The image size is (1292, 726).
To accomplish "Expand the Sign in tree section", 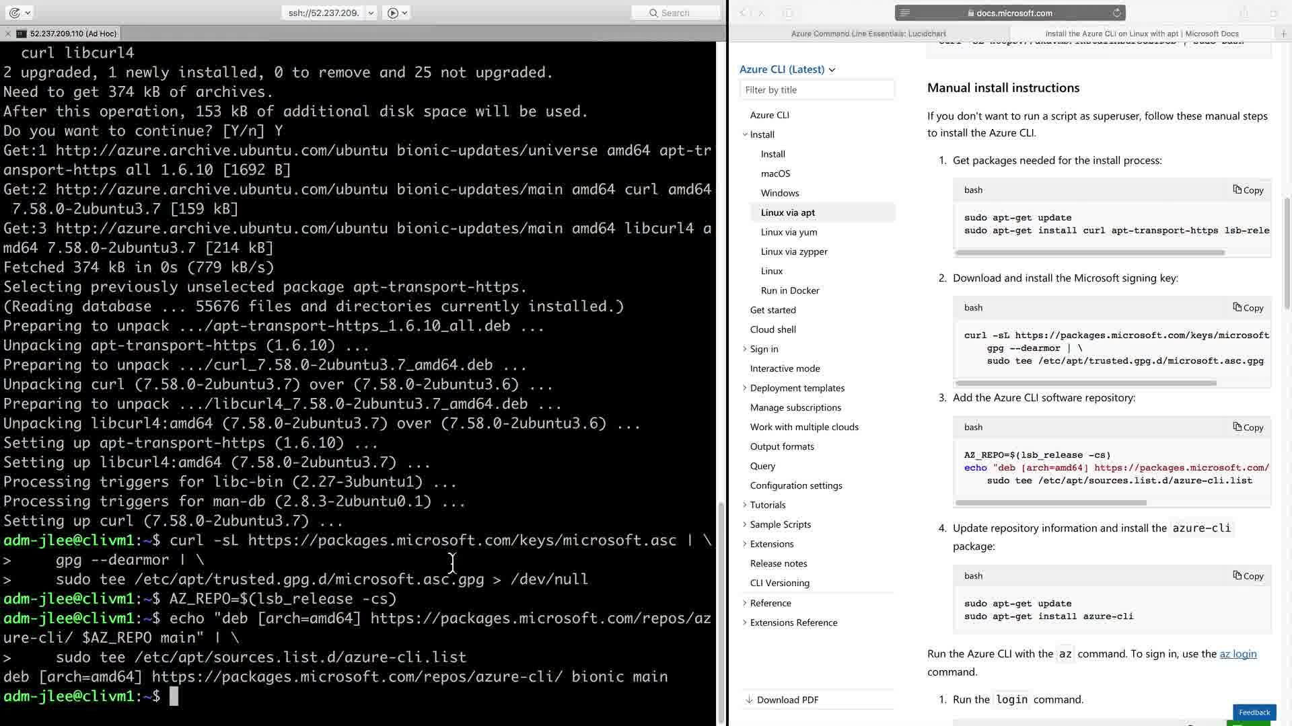I will pos(745,349).
